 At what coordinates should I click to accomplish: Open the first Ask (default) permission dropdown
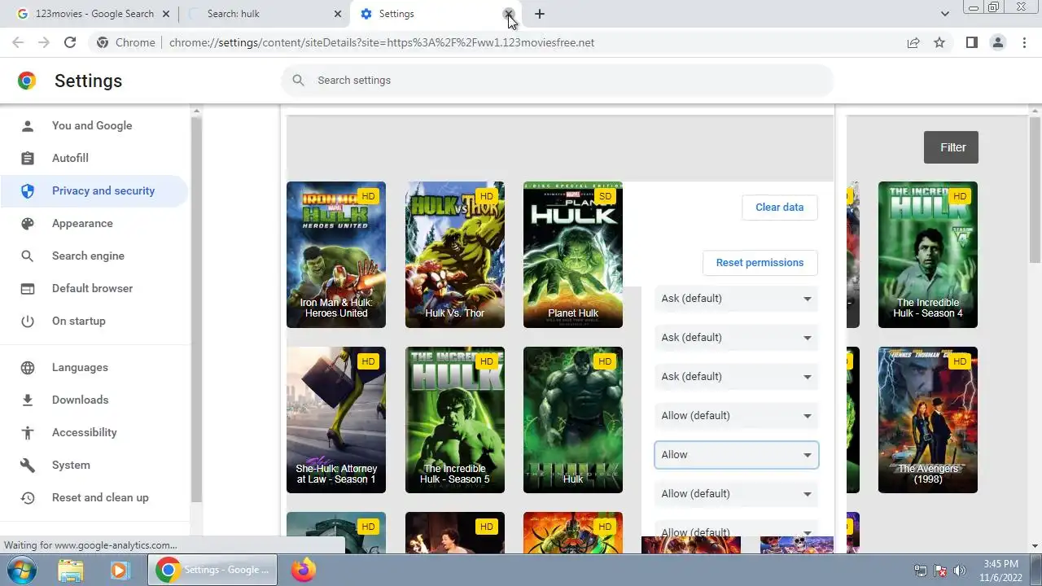[736, 299]
